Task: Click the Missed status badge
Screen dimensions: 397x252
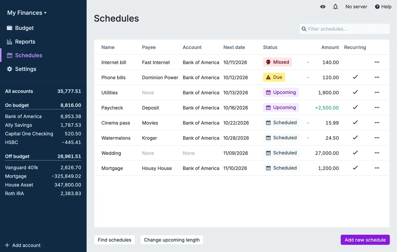Action: click(x=277, y=62)
